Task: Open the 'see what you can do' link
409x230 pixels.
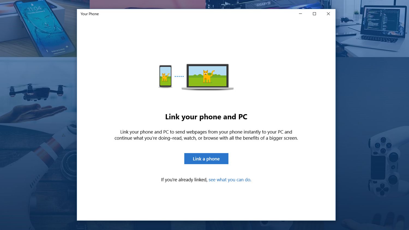Action: [x=230, y=180]
